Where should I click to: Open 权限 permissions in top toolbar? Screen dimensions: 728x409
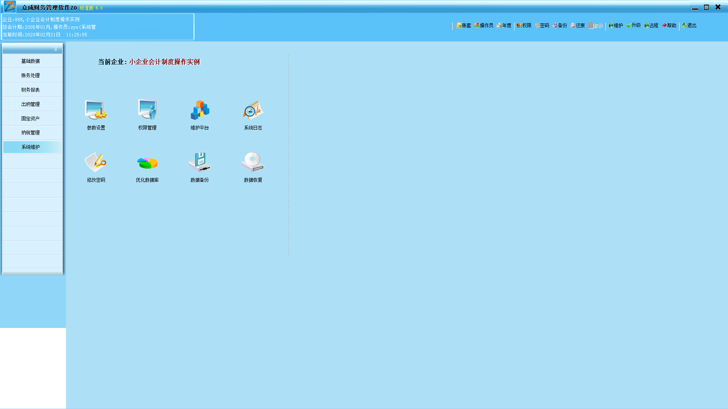[524, 25]
